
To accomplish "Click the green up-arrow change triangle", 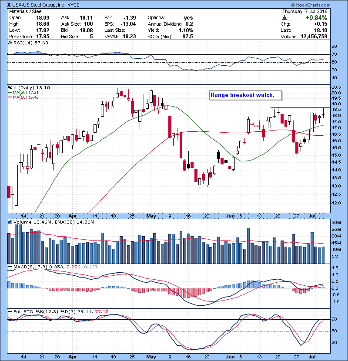I will (284, 18).
